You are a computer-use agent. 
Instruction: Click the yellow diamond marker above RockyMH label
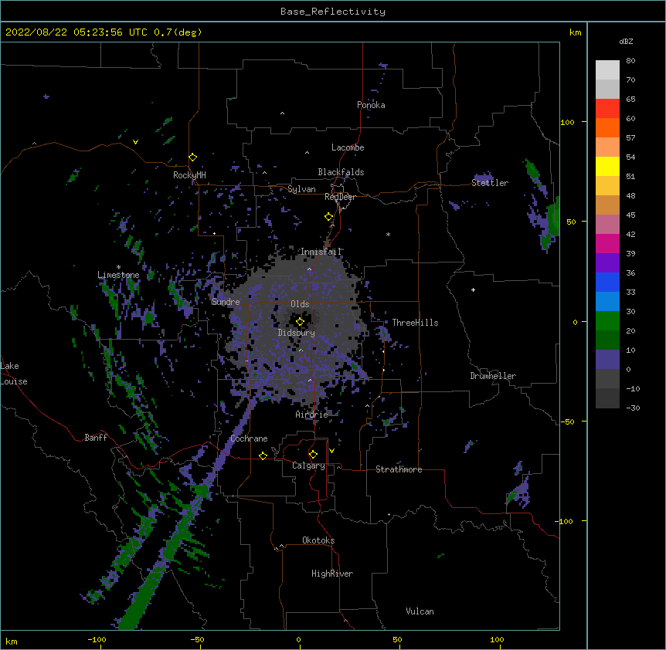point(192,157)
